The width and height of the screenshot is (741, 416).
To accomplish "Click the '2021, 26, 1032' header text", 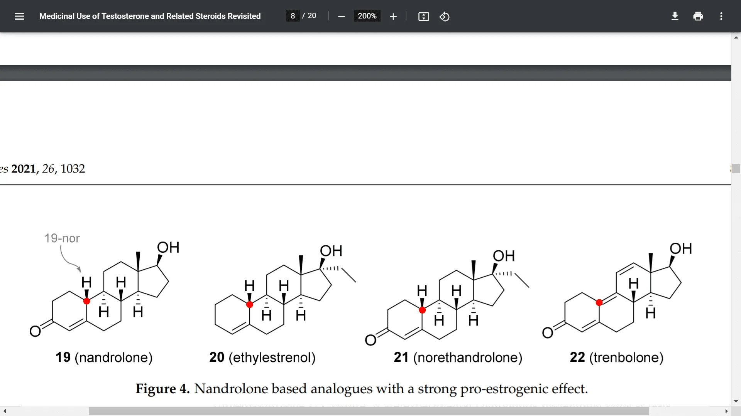I will click(x=48, y=169).
